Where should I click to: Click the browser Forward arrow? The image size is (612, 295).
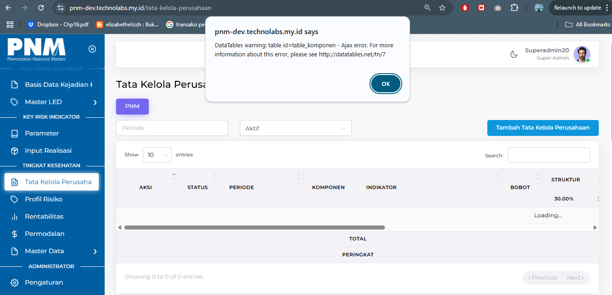pyautogui.click(x=25, y=8)
